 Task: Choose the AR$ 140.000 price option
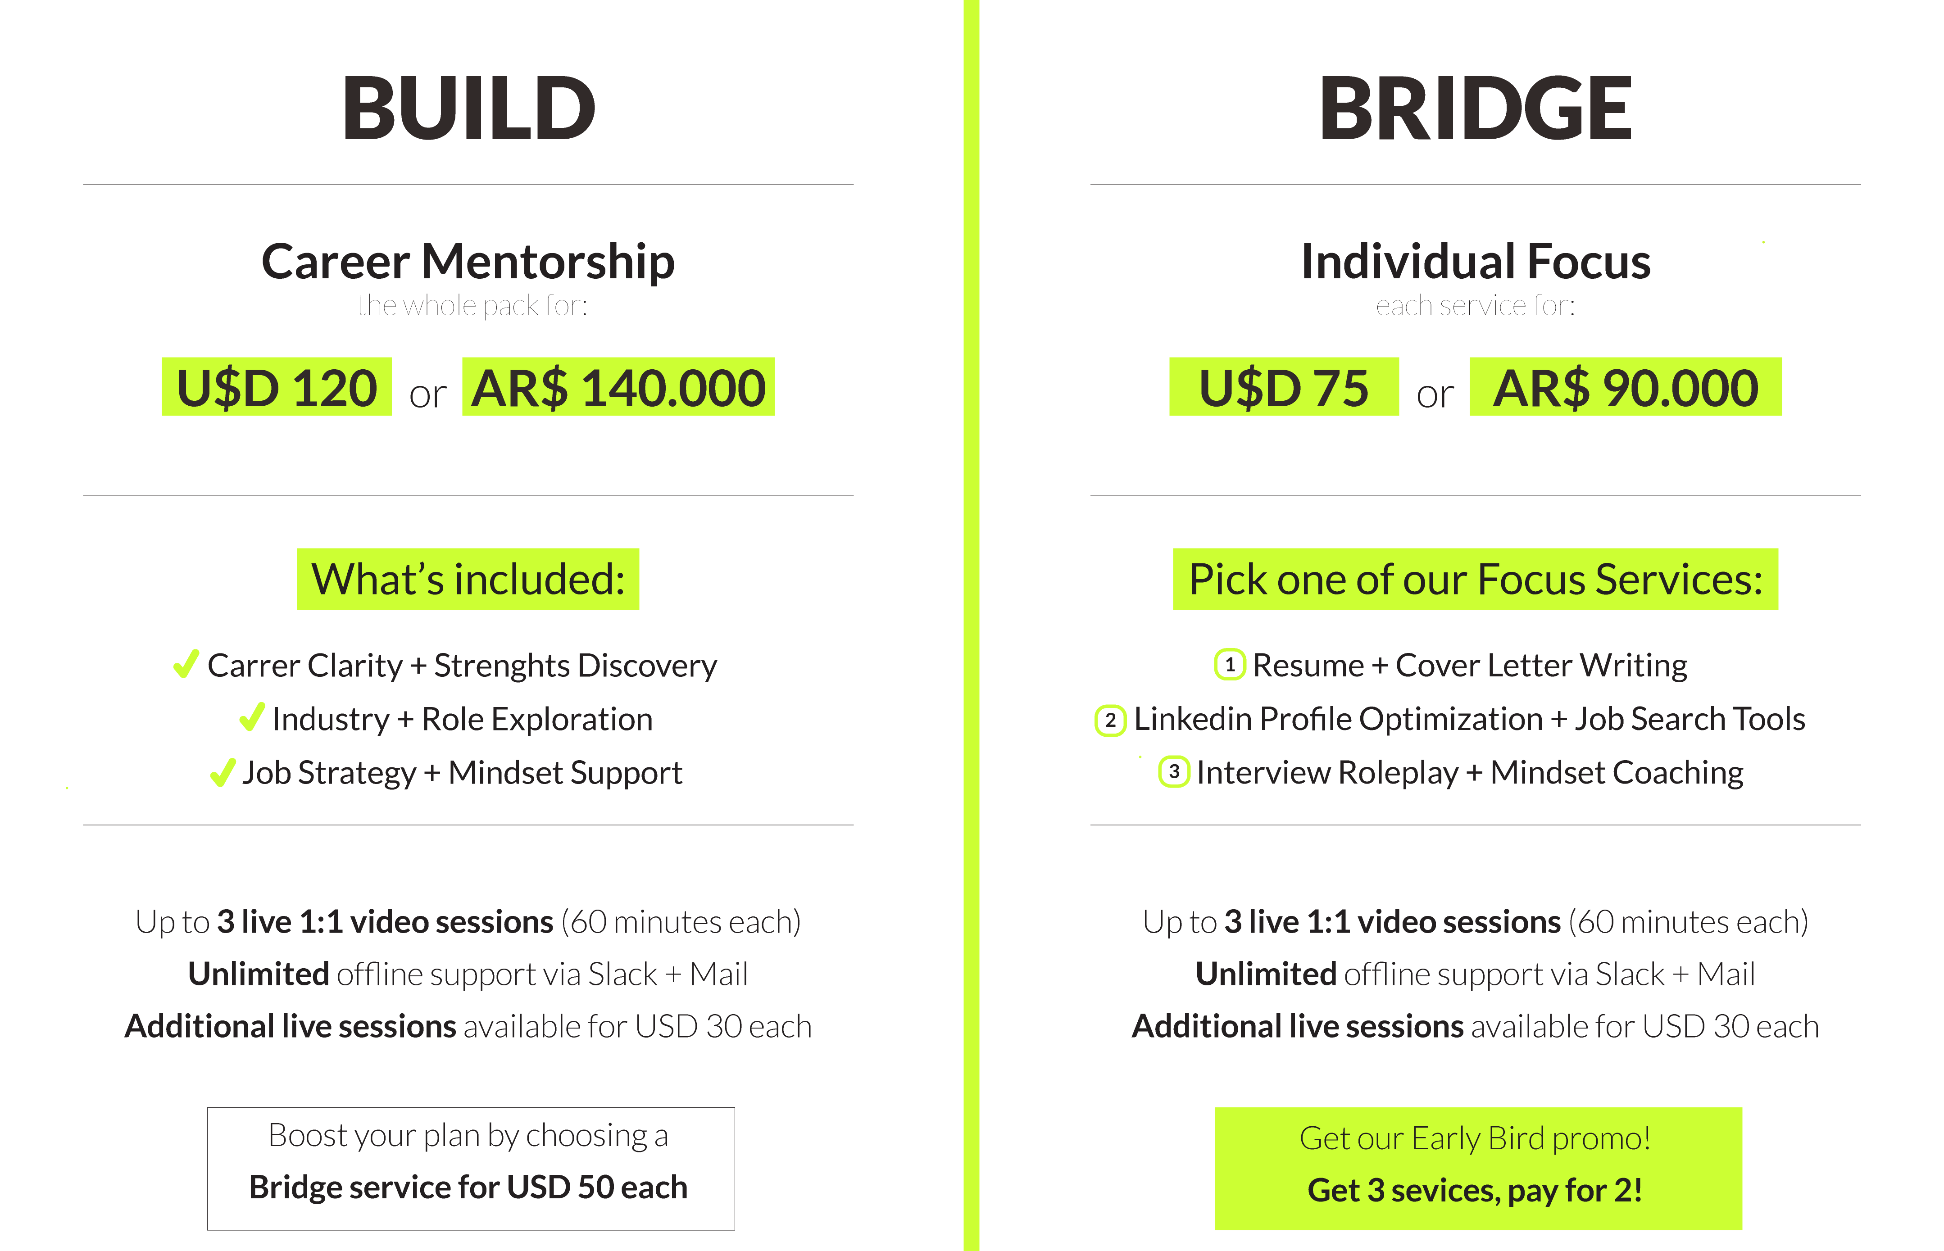(618, 387)
